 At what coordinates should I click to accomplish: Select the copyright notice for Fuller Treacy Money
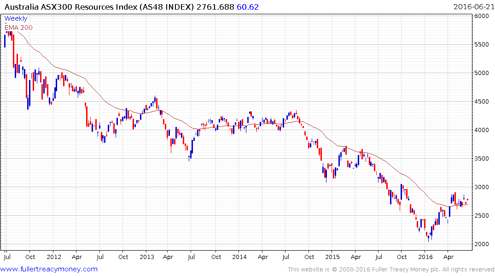point(391,270)
